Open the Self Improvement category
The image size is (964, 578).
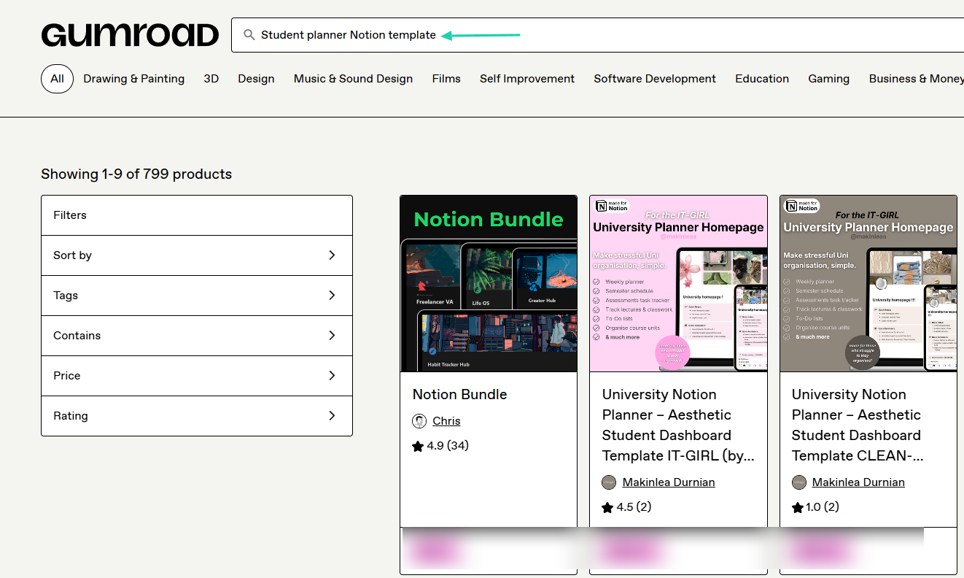(527, 79)
